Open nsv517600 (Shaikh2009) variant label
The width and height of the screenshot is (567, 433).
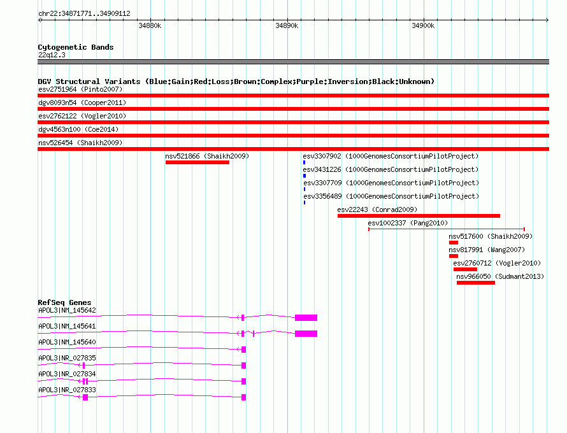[491, 236]
